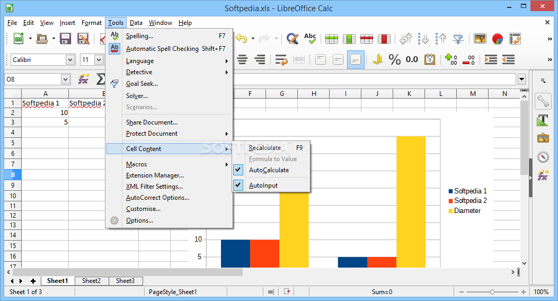Click the Insert Image icon

point(480,39)
